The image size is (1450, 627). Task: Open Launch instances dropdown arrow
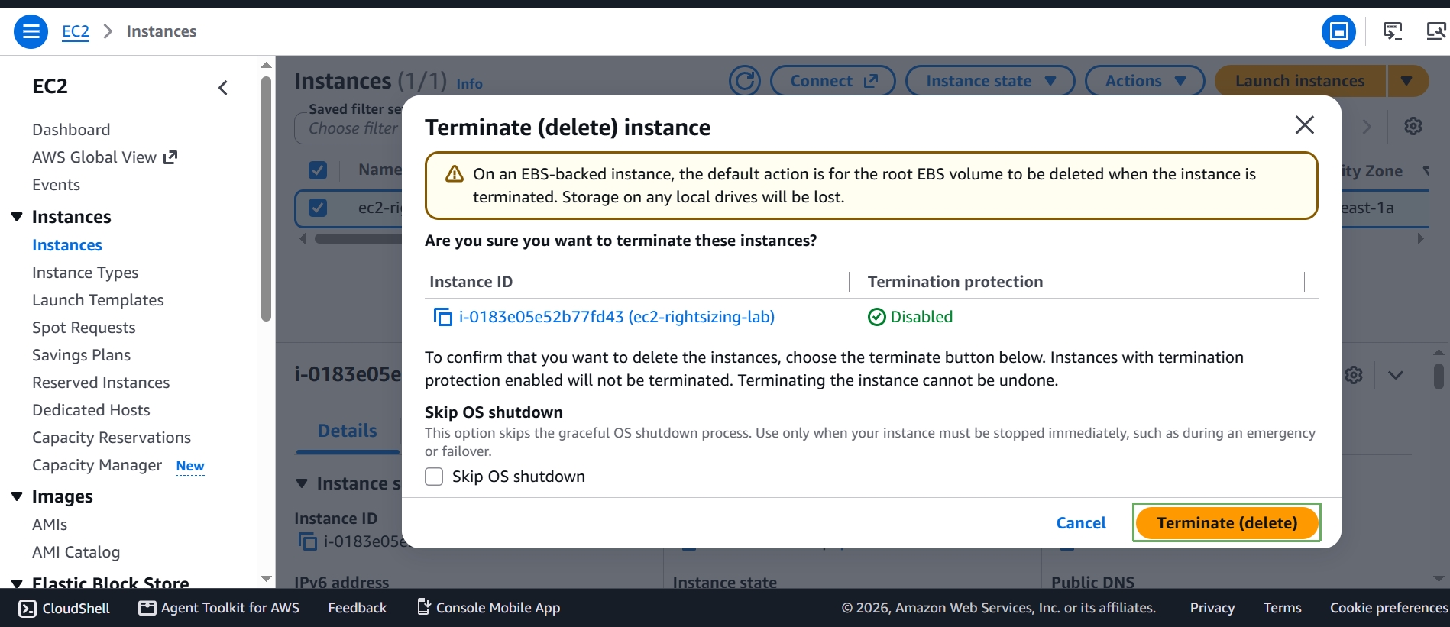tap(1407, 81)
